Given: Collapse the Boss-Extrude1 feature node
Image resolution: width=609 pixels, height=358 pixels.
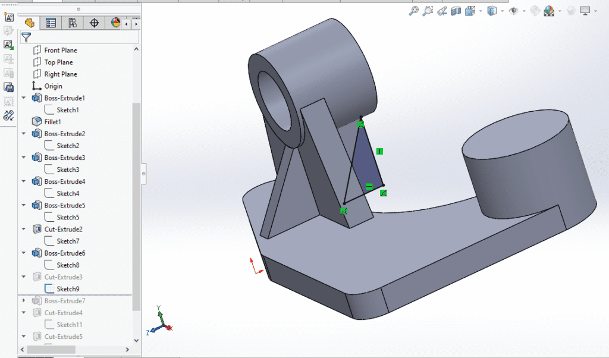Looking at the screenshot, I should point(24,98).
